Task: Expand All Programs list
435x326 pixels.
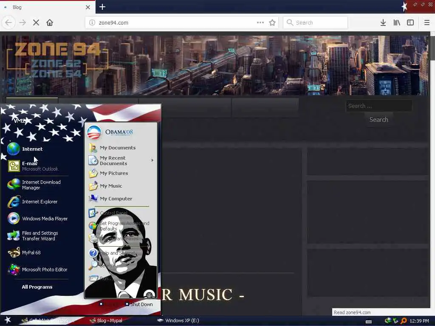Action: point(37,287)
